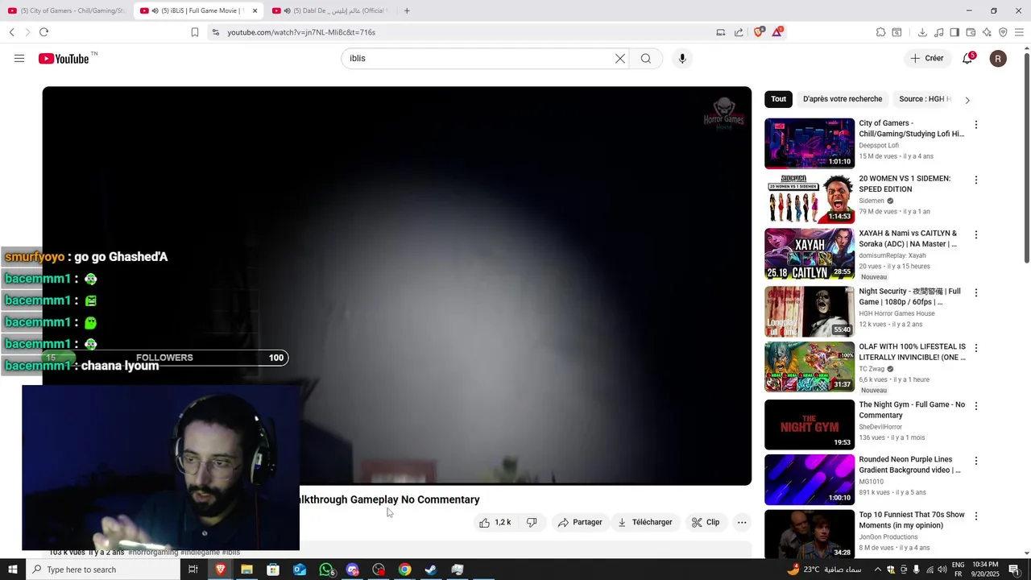The image size is (1031, 580).
Task: Open options for City of Gamers video
Action: pyautogui.click(x=976, y=125)
